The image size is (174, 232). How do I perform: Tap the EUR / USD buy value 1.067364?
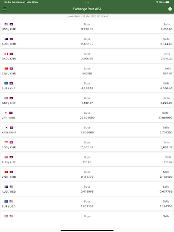pos(87,206)
